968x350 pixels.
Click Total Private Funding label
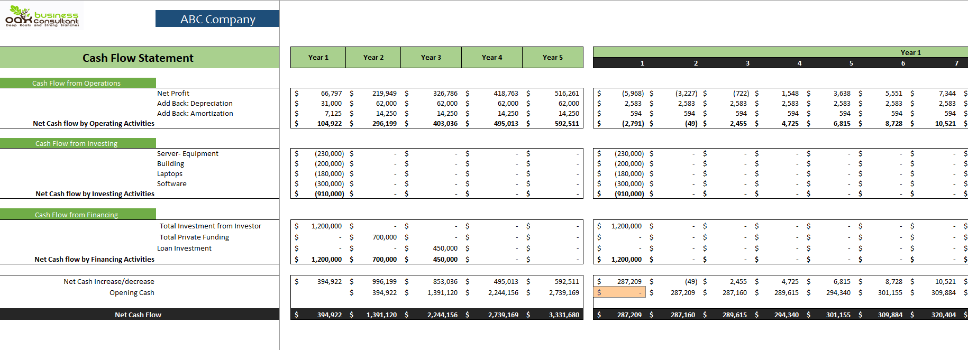(x=195, y=237)
